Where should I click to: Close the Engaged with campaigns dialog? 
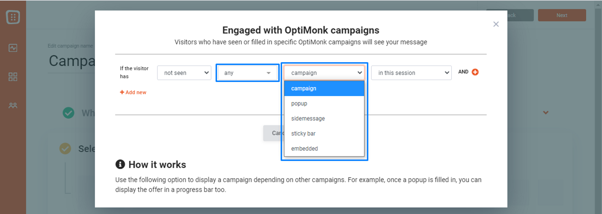[496, 24]
